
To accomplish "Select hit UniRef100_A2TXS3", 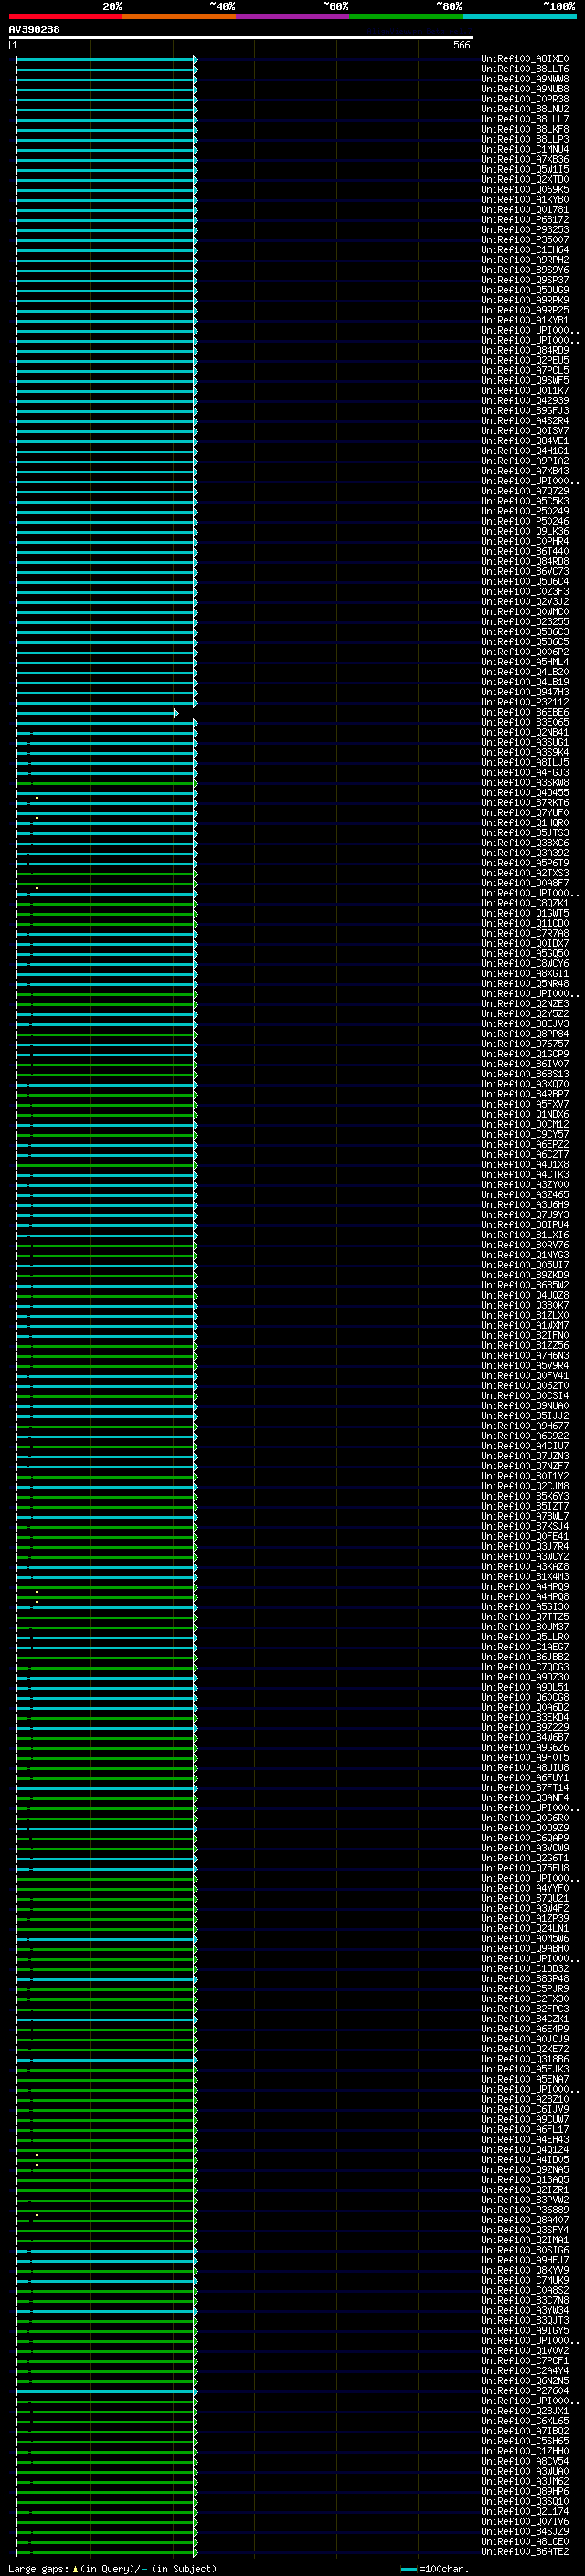I will click(525, 873).
